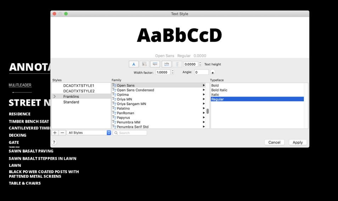Viewport: 338px width, 201px height.
Task: Remove selected style with minus button
Action: (x=62, y=133)
